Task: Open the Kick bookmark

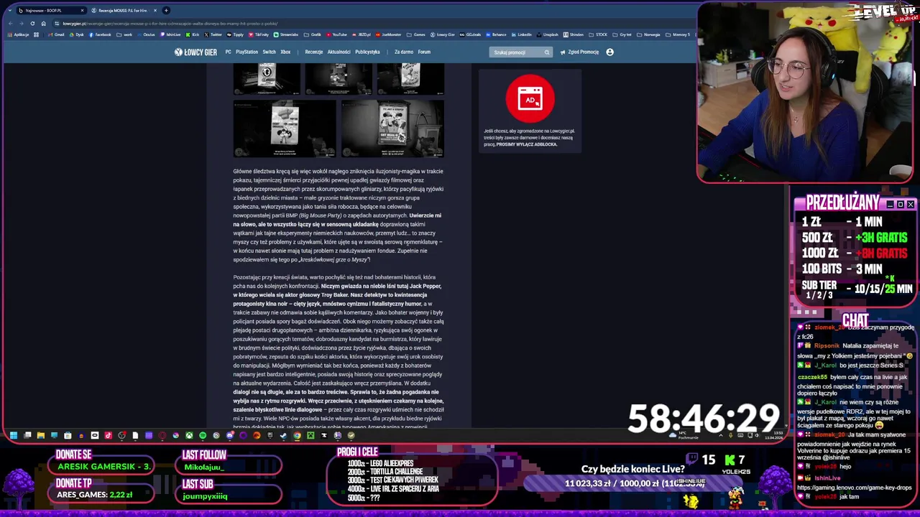Action: coord(192,34)
